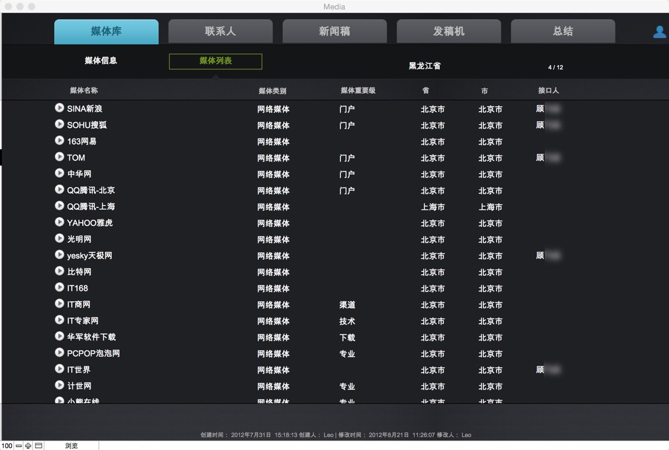Open the 华军软件下载 record arrow icon
Screen dimensions: 669x450
tap(59, 336)
